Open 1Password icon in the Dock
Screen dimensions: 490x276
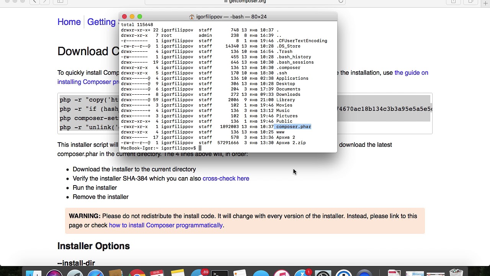pos(344,273)
